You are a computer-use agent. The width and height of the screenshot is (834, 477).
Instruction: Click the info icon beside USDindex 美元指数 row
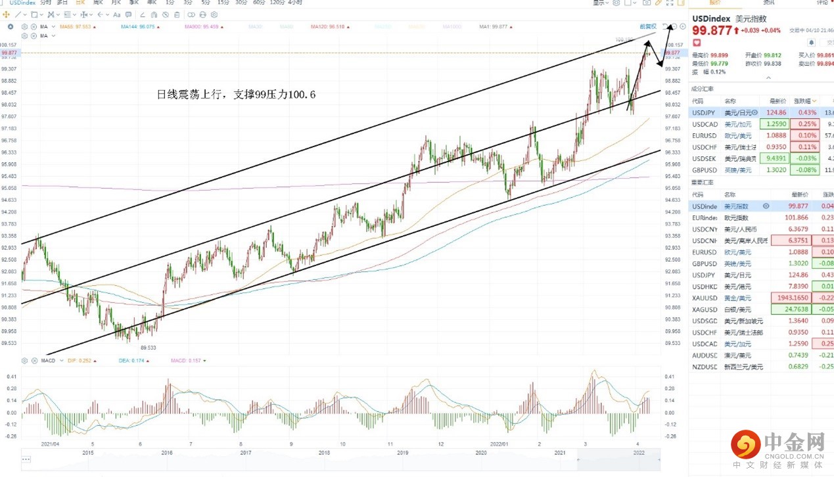tap(766, 206)
